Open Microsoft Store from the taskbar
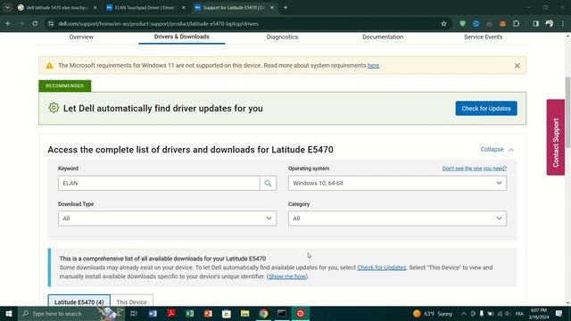Screen dimensions: 571x321 [x=227, y=314]
